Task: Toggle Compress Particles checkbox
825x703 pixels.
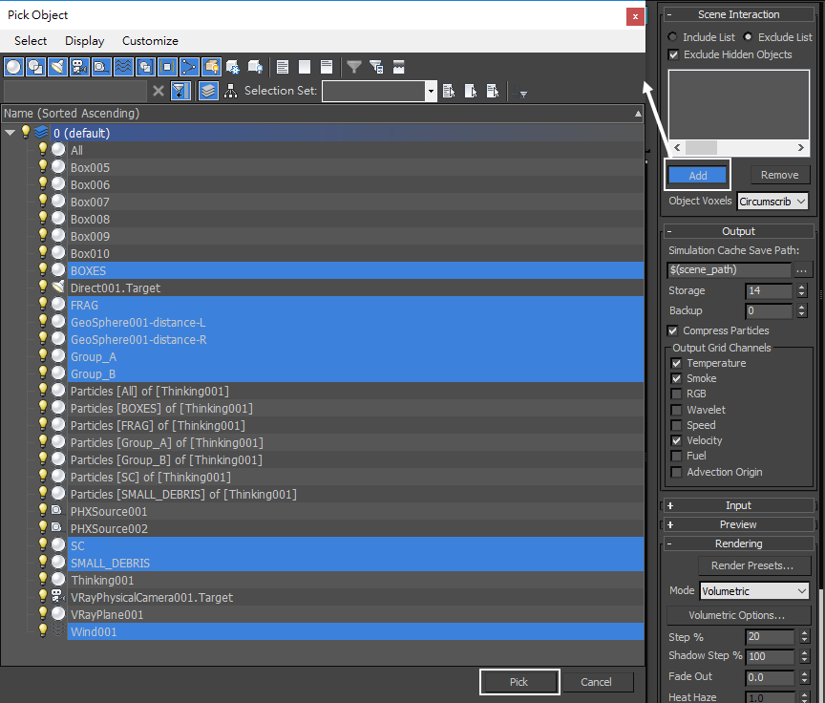Action: pyautogui.click(x=672, y=330)
